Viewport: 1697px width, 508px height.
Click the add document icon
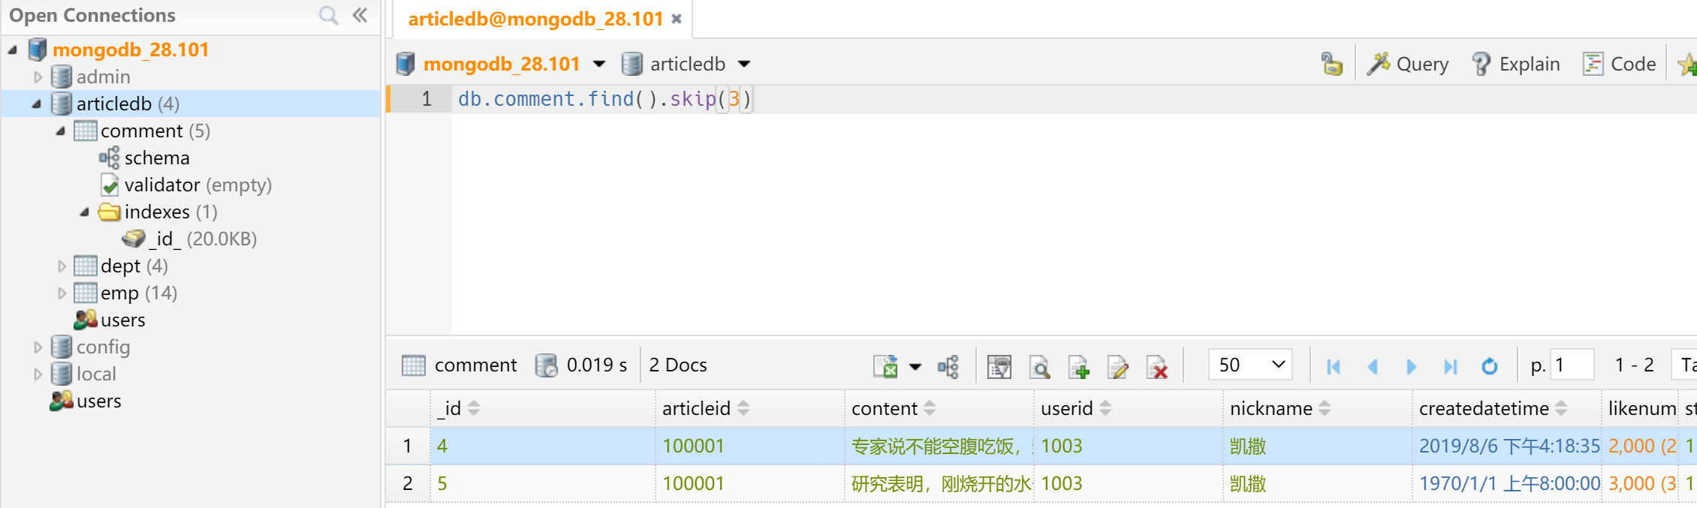tap(1078, 366)
